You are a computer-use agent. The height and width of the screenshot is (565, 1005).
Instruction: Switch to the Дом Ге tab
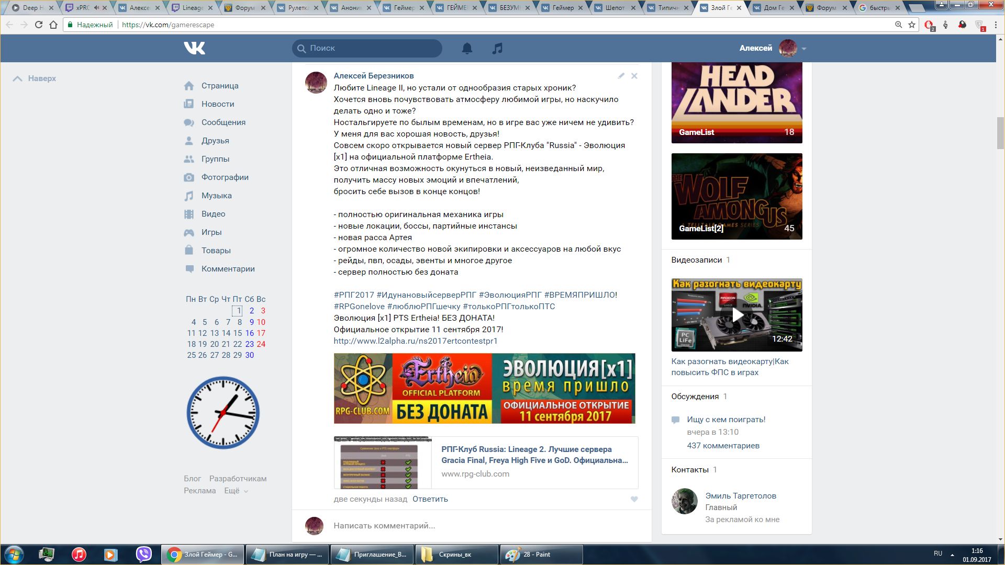coord(773,8)
